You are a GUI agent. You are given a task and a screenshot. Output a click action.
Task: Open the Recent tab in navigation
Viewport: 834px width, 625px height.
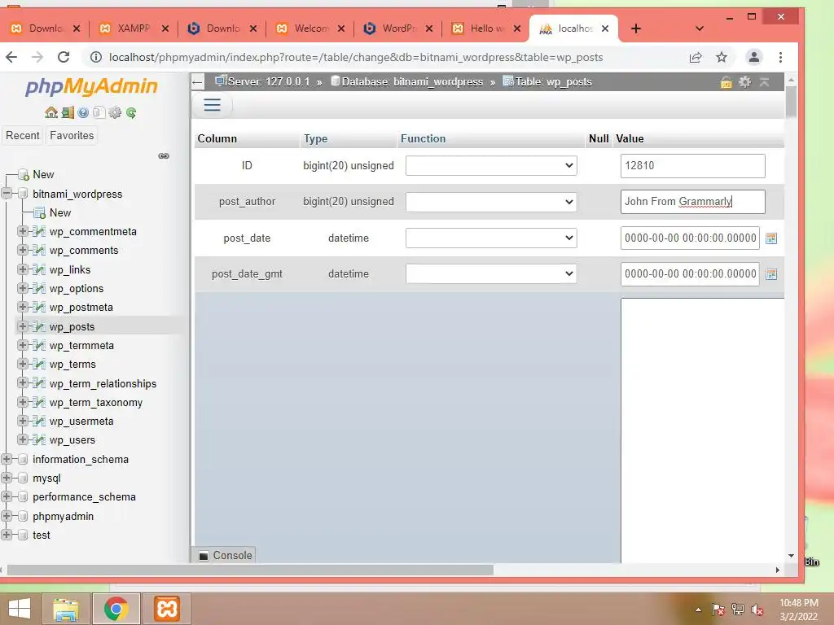(x=22, y=136)
